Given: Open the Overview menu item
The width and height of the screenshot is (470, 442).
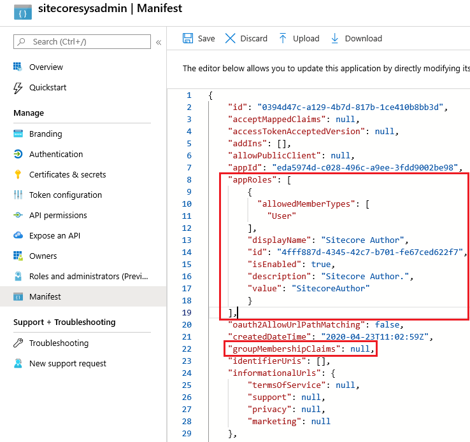Looking at the screenshot, I should (46, 67).
